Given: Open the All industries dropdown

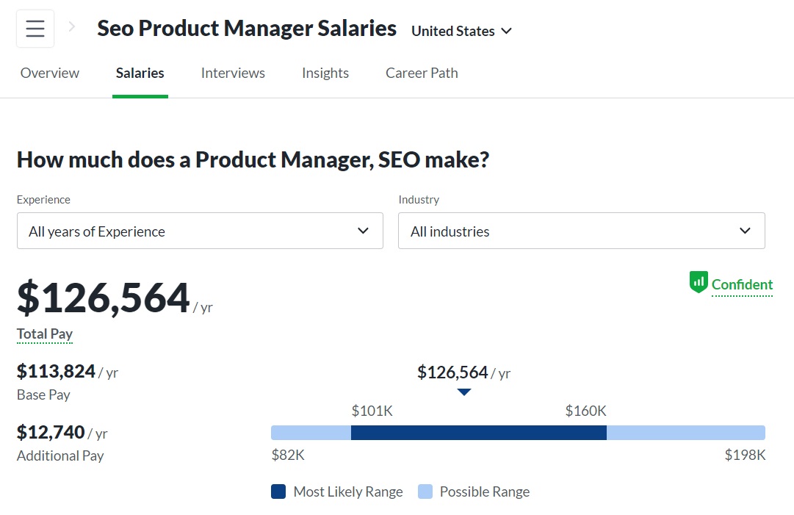Looking at the screenshot, I should (582, 231).
